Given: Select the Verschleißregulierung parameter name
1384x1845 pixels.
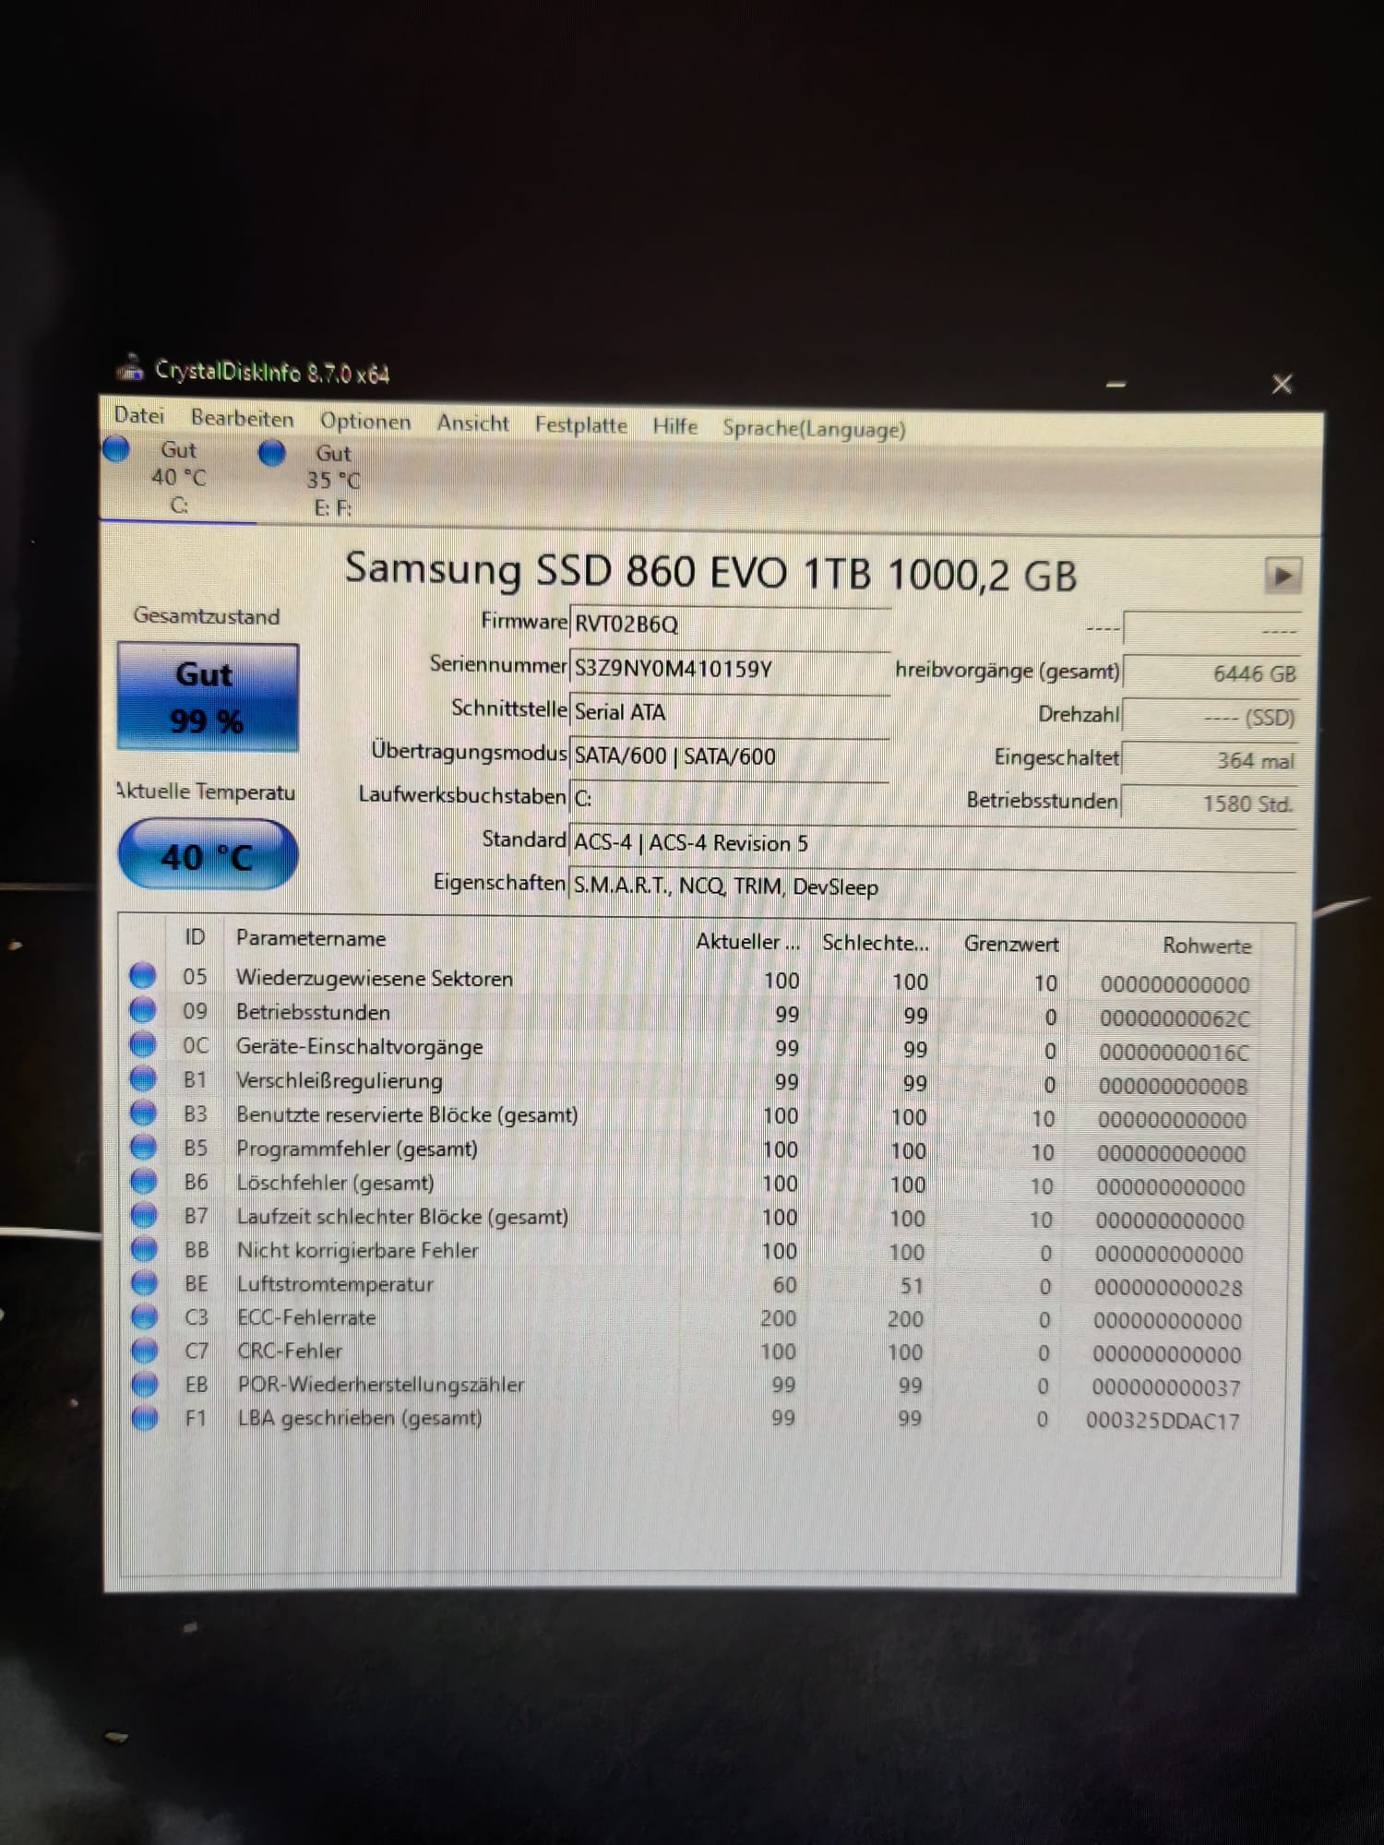Looking at the screenshot, I should point(340,1080).
